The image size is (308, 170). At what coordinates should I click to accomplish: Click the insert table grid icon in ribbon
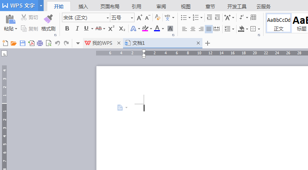[253, 17]
